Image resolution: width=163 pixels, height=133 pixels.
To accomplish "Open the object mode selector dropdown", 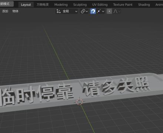I will coord(6,4).
